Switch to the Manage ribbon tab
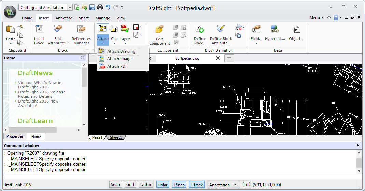The image size is (365, 191). pyautogui.click(x=103, y=18)
